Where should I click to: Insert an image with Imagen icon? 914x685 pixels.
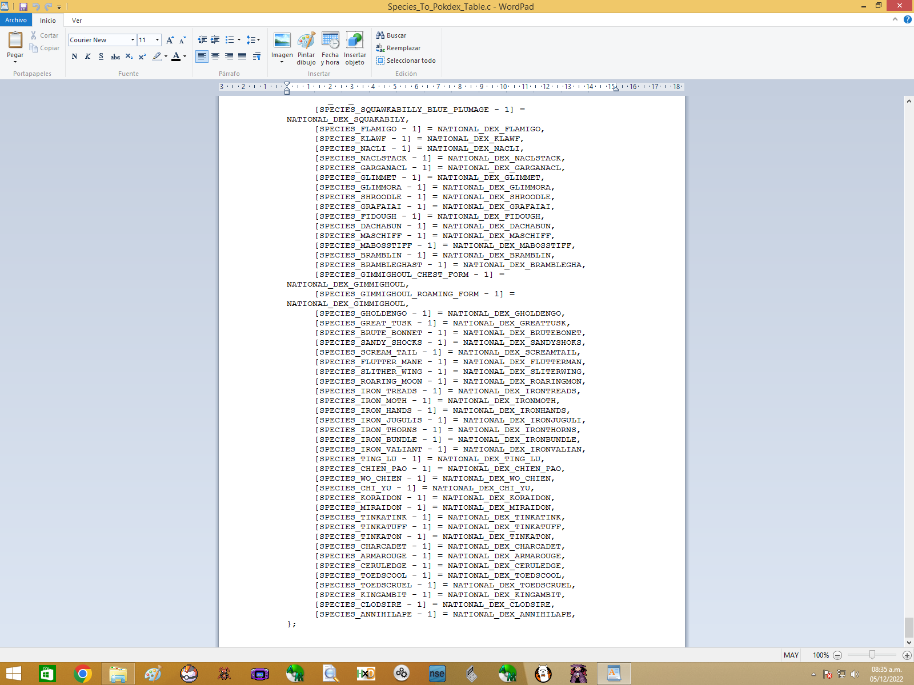[282, 41]
